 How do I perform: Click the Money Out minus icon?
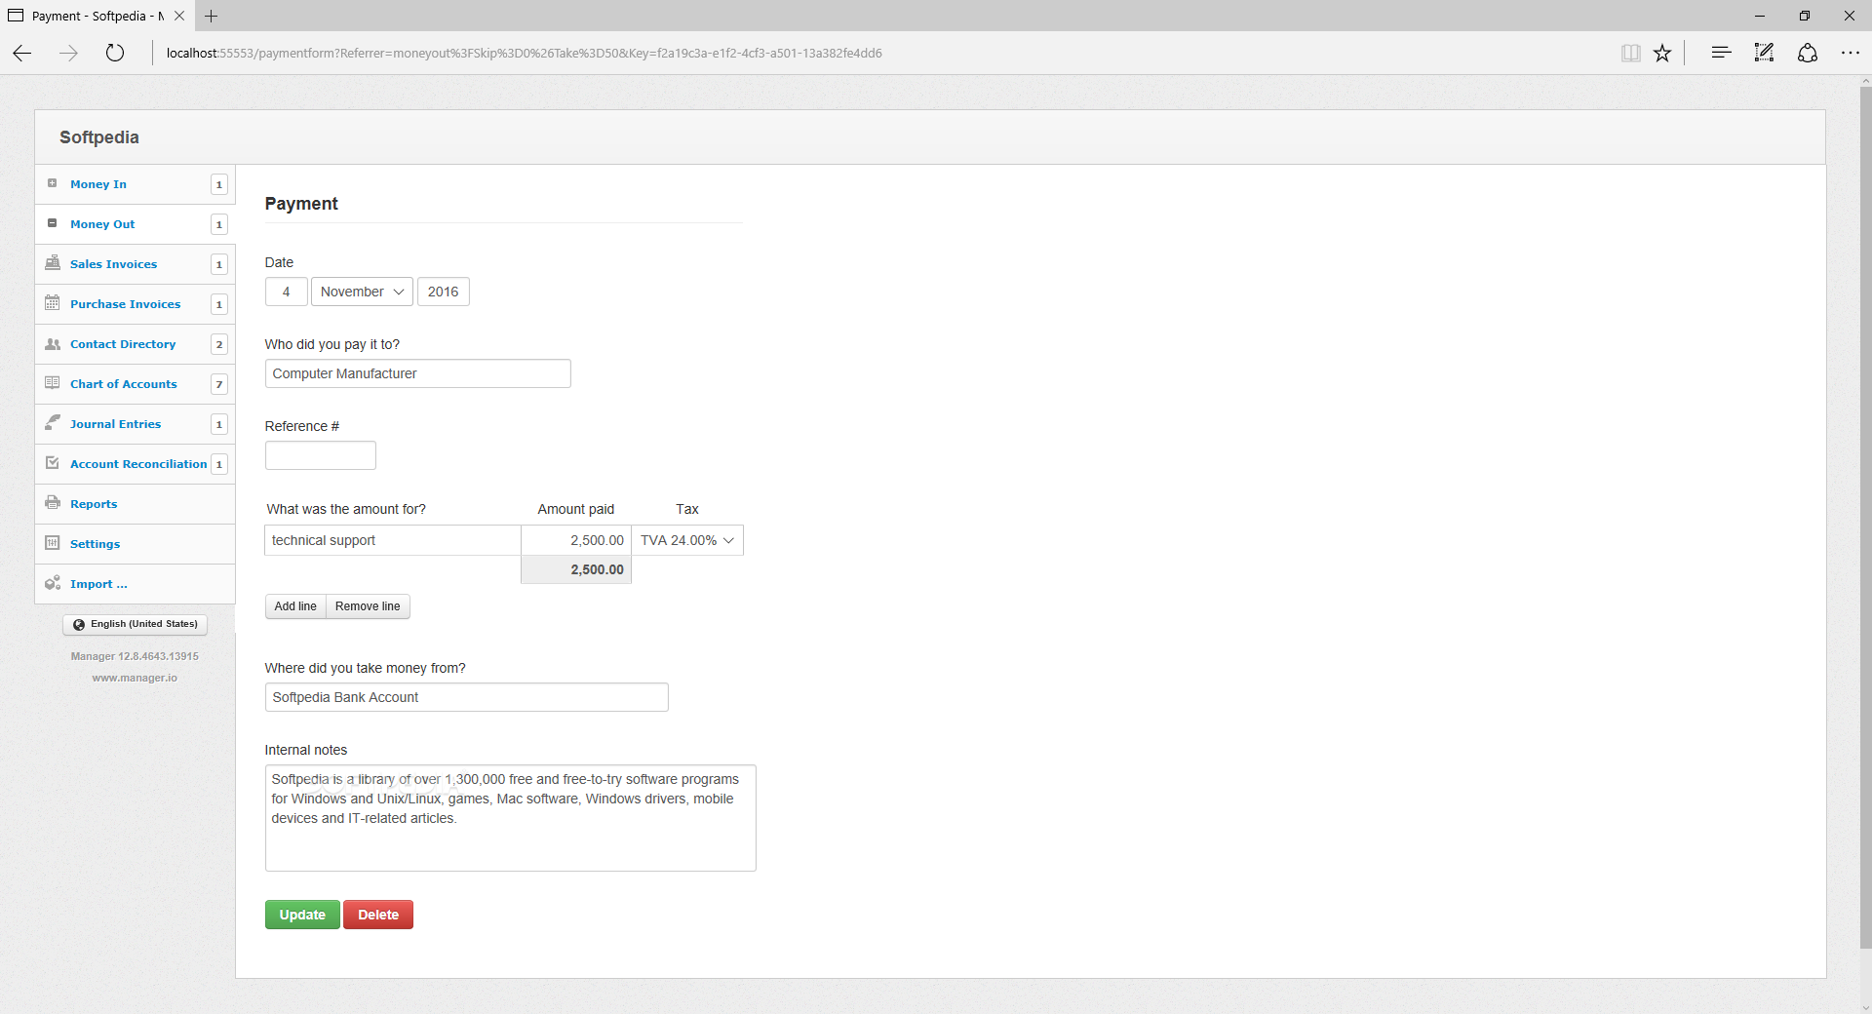click(53, 223)
